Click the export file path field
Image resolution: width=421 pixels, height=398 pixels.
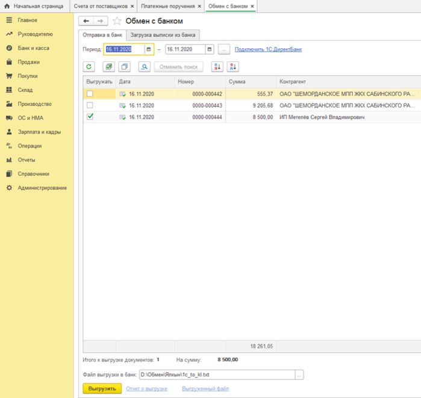pyautogui.click(x=217, y=375)
